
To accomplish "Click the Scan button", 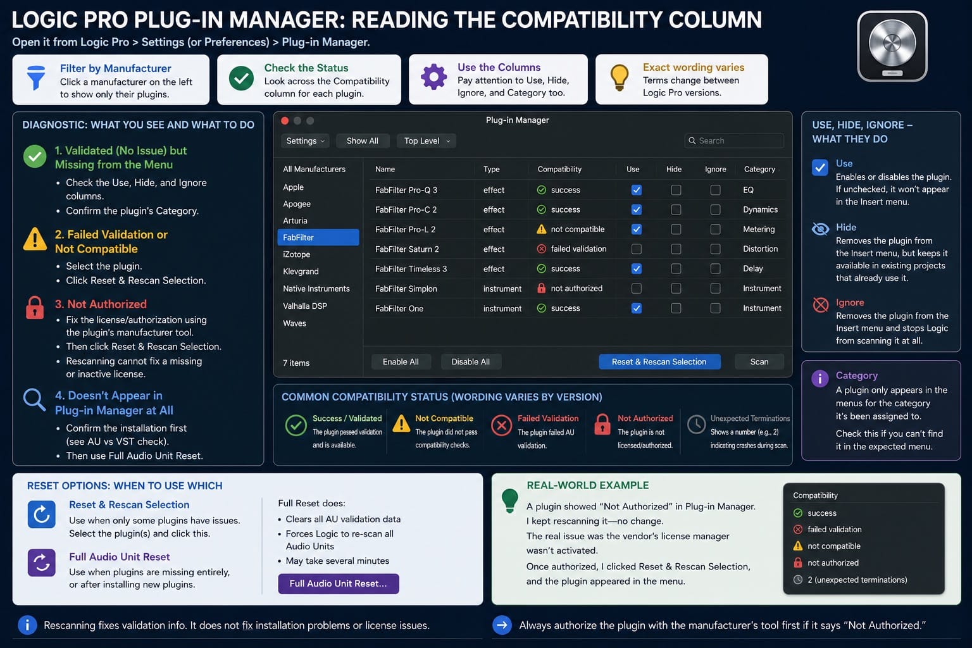I will coord(759,362).
